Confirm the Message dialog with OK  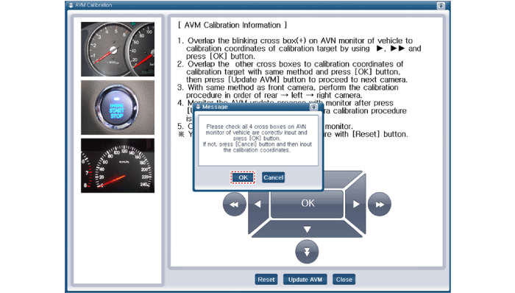(x=243, y=177)
